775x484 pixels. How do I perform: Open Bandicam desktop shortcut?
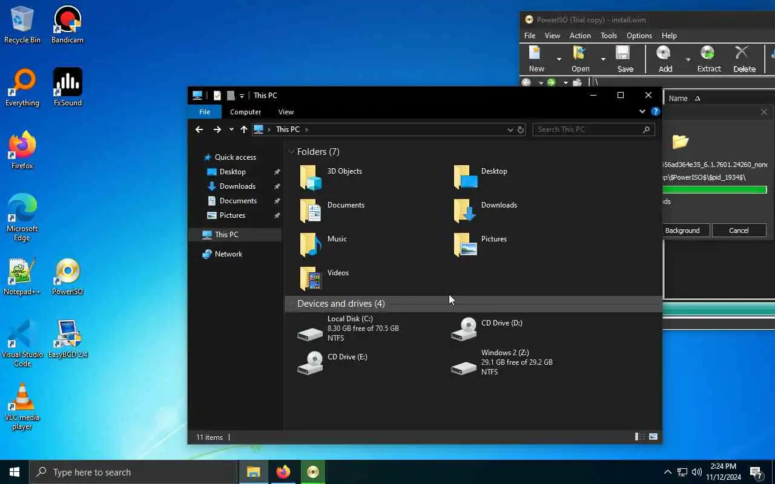[x=67, y=25]
